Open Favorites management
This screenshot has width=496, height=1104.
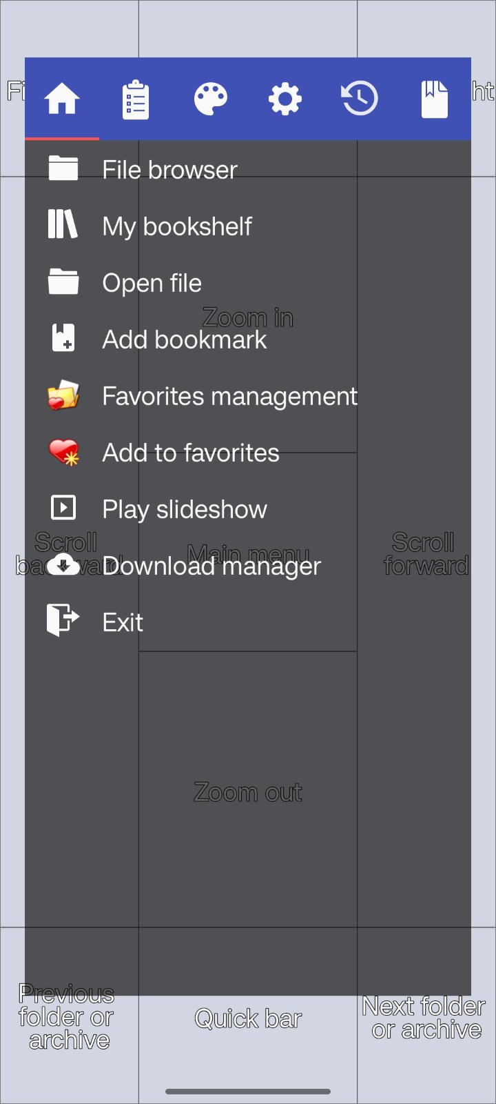point(229,396)
